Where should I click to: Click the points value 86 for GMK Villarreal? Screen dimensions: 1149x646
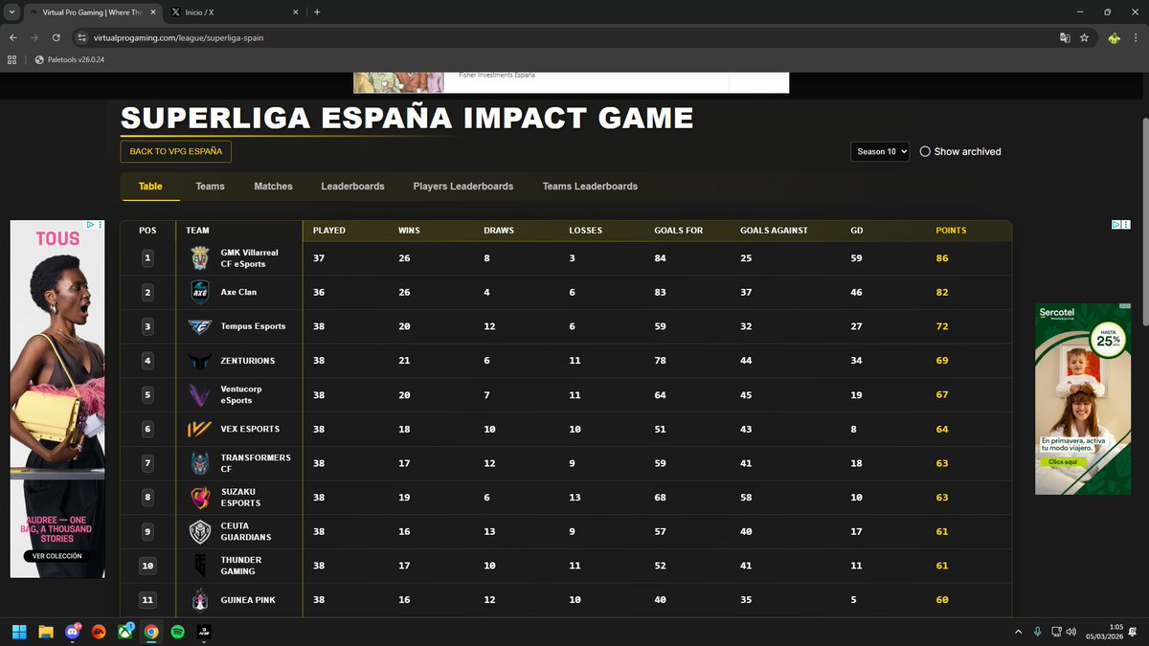[x=942, y=258]
